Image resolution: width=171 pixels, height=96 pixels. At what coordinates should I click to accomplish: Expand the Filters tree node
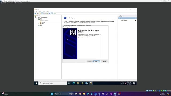(x=38, y=24)
